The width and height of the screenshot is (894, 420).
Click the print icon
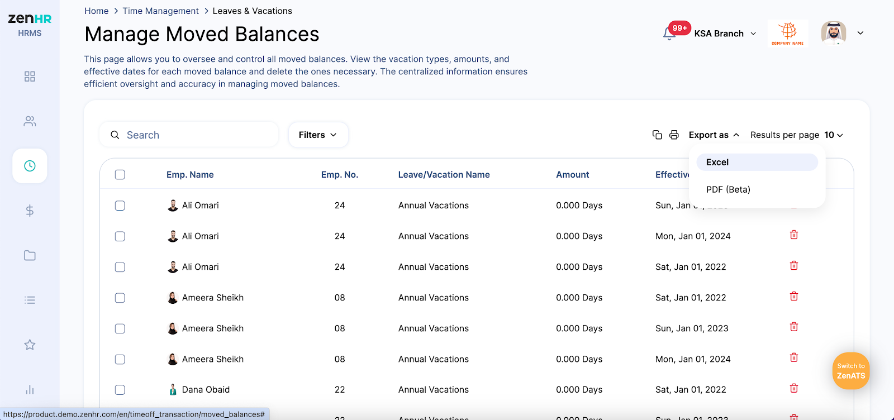pyautogui.click(x=674, y=135)
